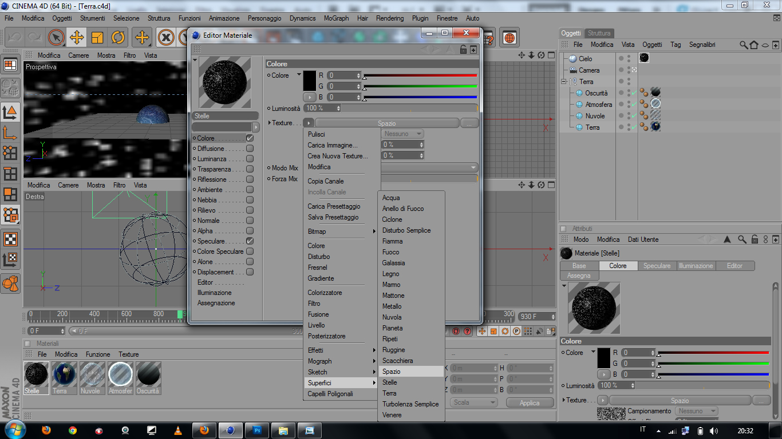This screenshot has width=782, height=439.
Task: Open the Superfici submenu entry
Action: (x=341, y=383)
